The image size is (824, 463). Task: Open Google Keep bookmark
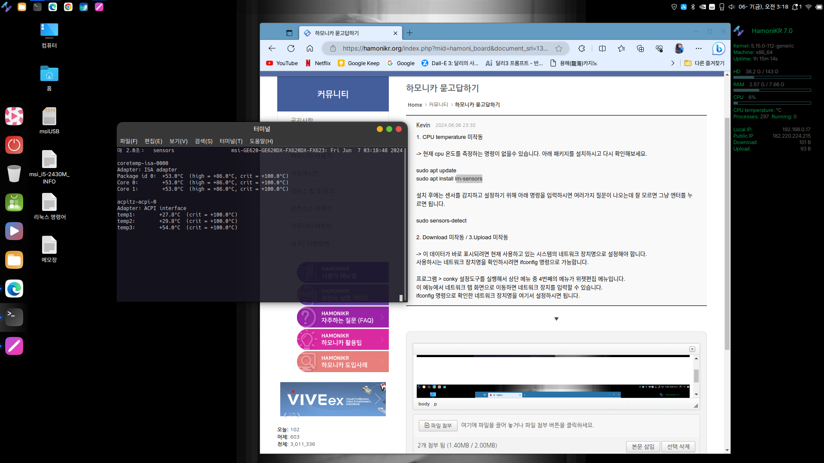pos(359,63)
